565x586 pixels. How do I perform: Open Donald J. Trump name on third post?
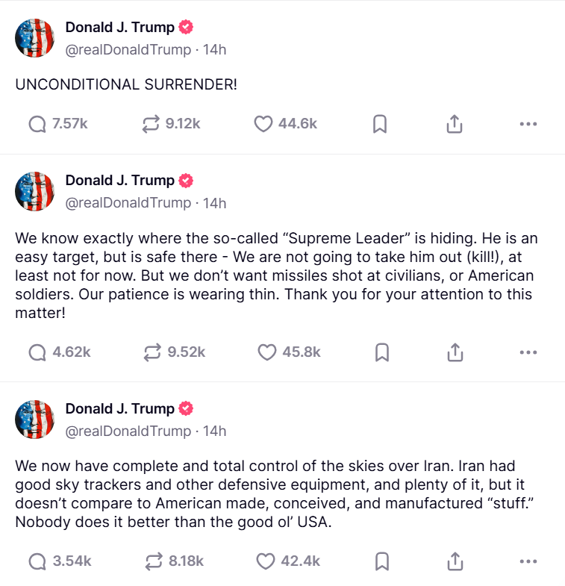(119, 408)
